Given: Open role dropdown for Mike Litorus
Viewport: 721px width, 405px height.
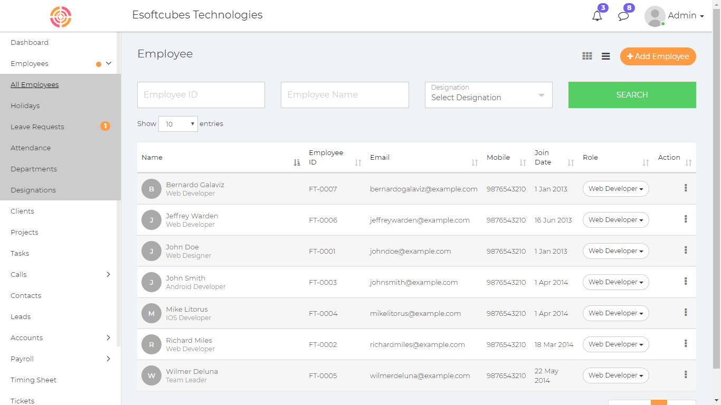Looking at the screenshot, I should click(615, 313).
